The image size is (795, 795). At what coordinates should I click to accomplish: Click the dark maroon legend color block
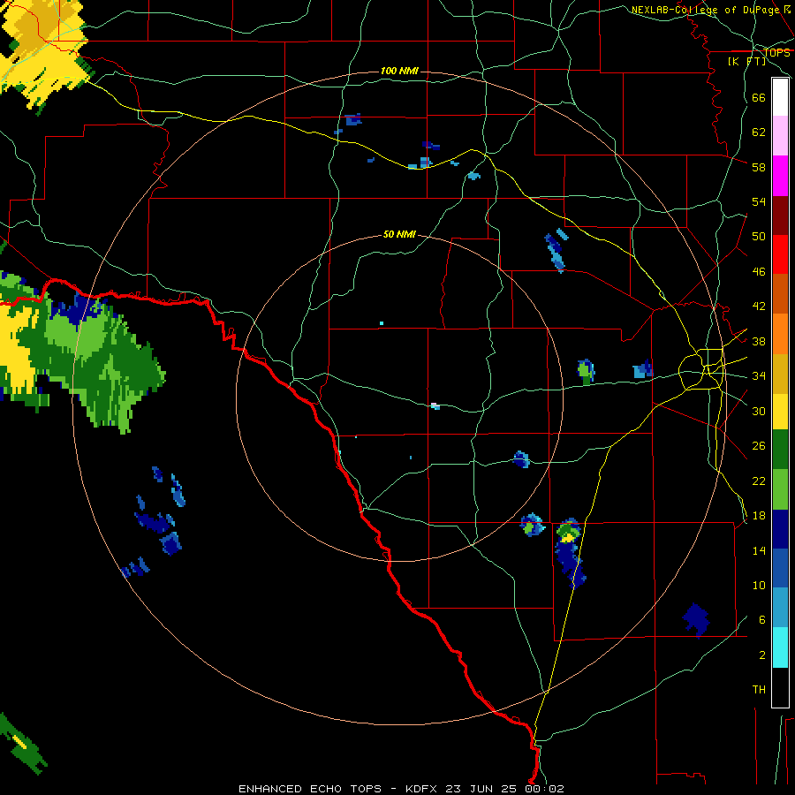point(780,216)
